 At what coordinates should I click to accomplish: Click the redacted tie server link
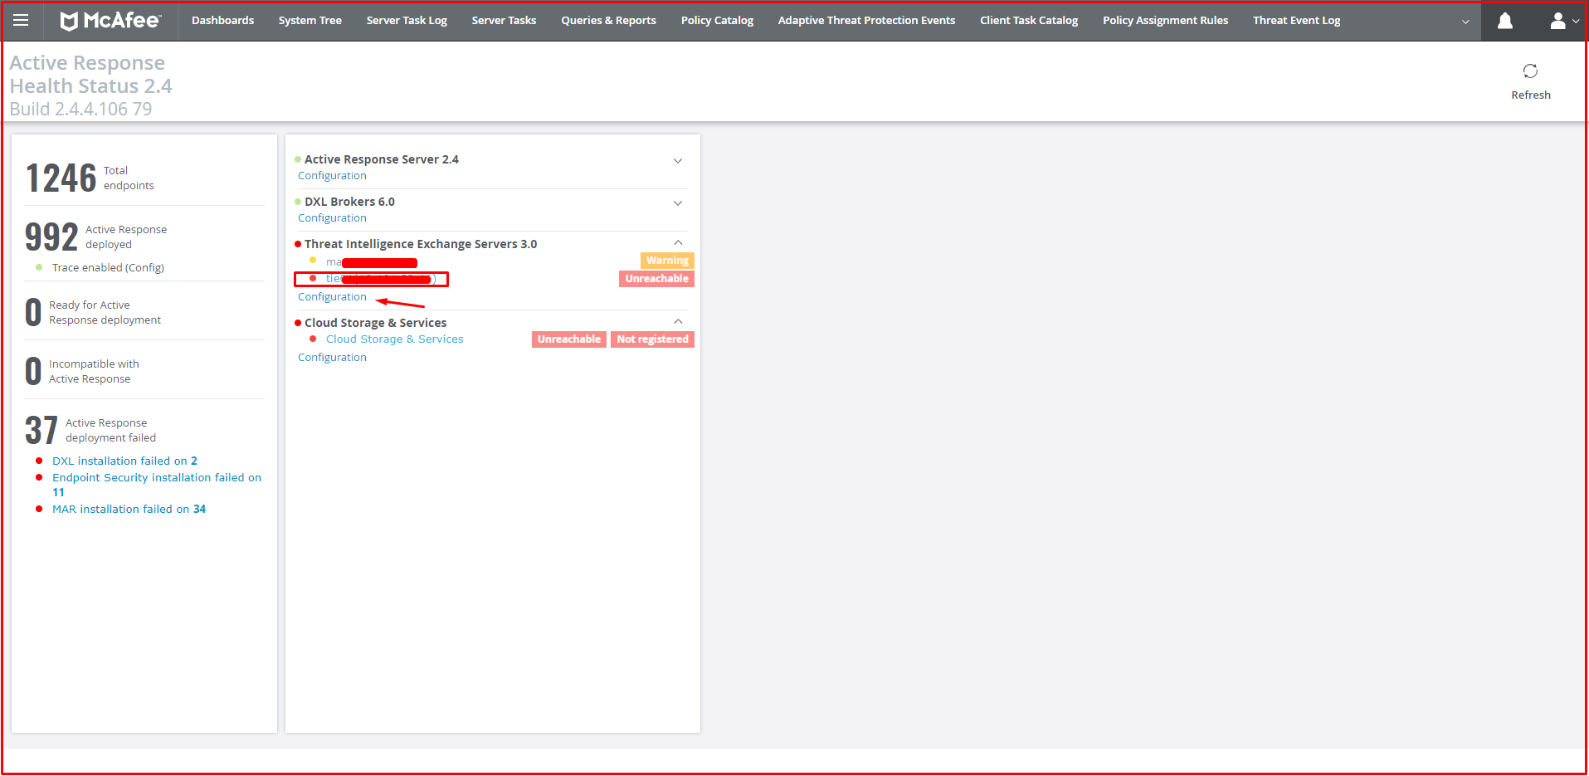click(x=380, y=279)
